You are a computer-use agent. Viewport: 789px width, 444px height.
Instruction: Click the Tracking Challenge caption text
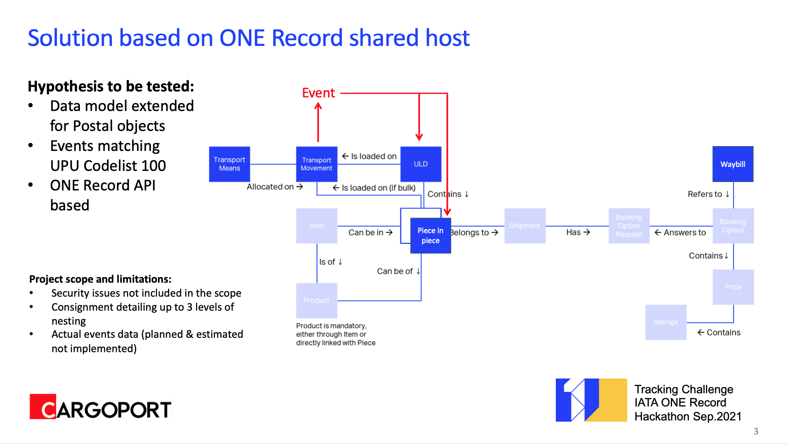(x=688, y=402)
